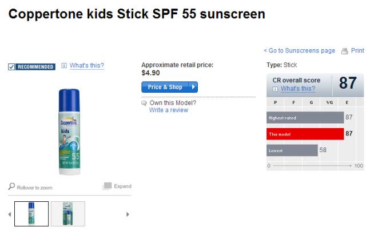
Task: Click What's this? next to Recommended
Action: click(x=87, y=66)
